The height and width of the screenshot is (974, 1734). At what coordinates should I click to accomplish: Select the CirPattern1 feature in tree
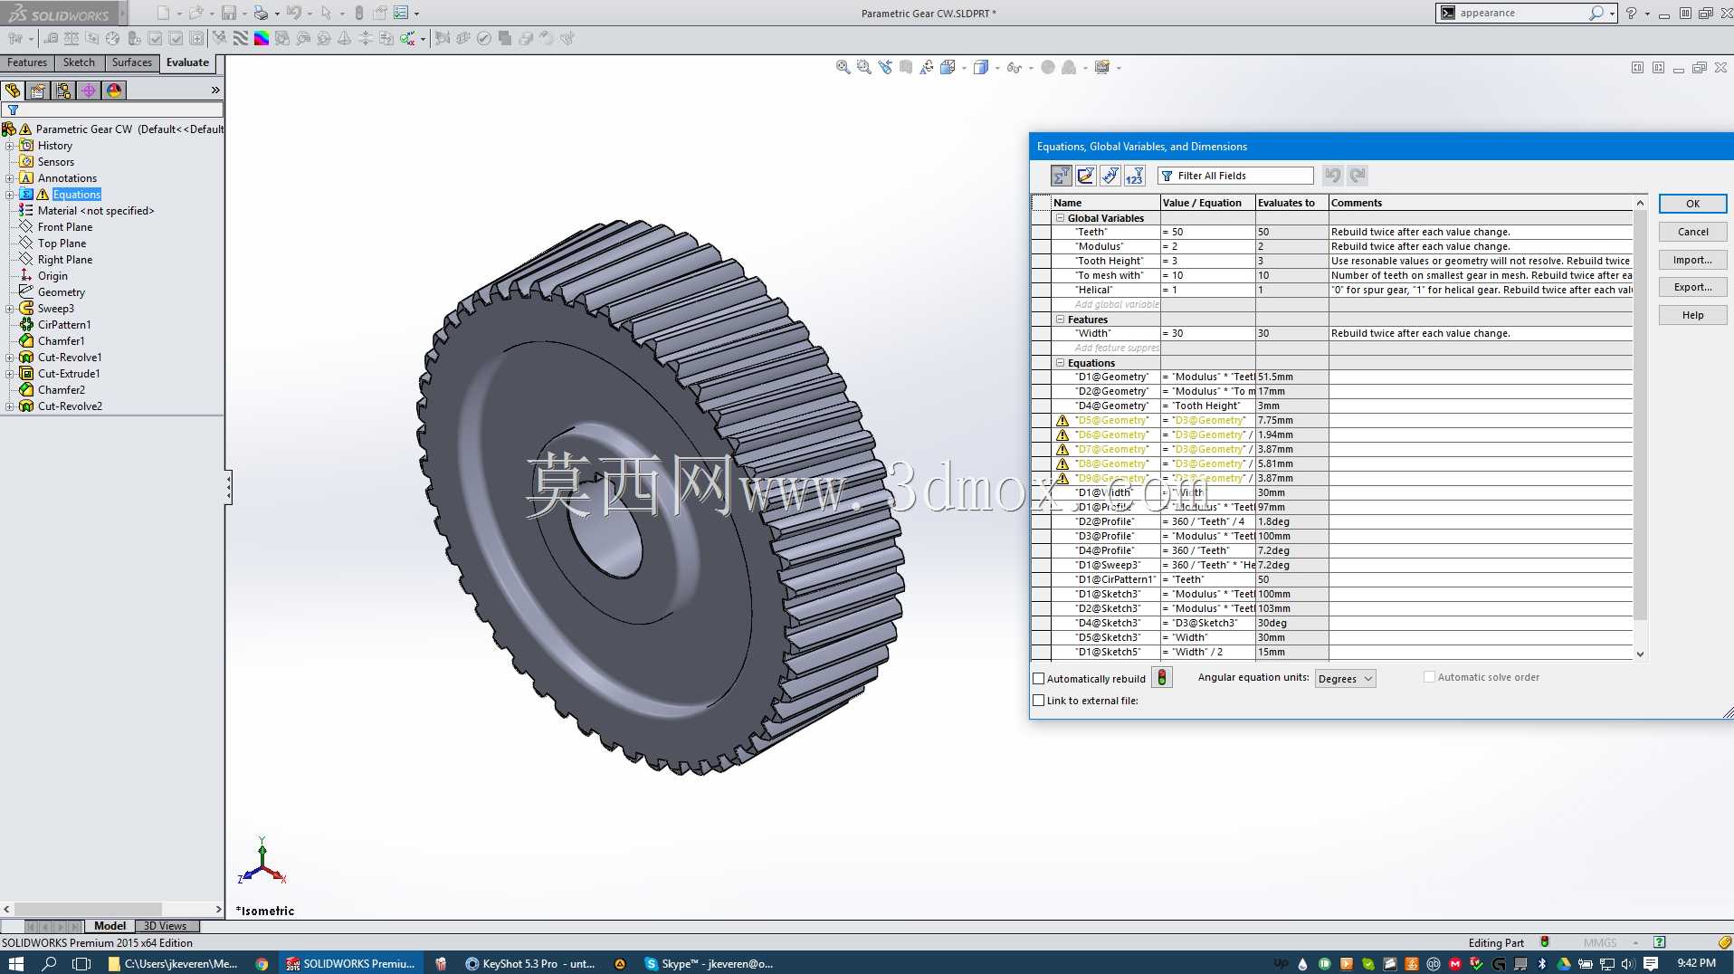tap(64, 325)
